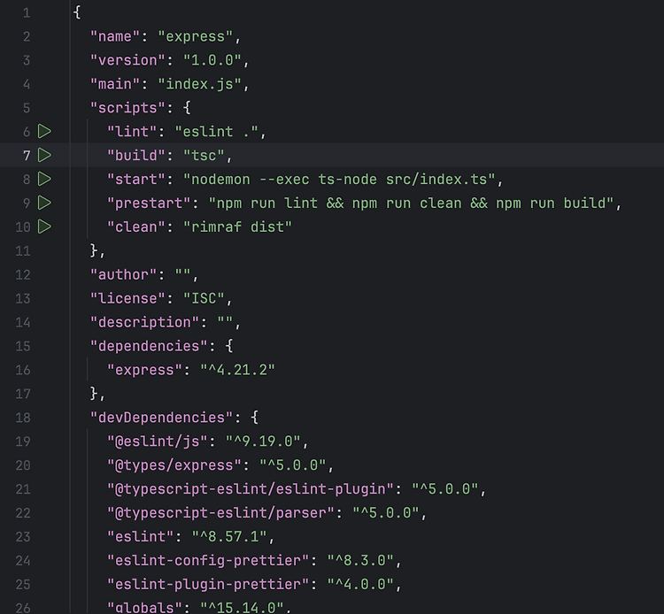664x614 pixels.
Task: Click the "main" key
Action: click(x=115, y=84)
